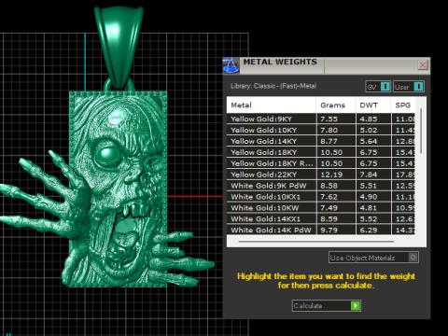Click the pendant bail loop
Screen dimensions: 448x336
click(x=119, y=47)
